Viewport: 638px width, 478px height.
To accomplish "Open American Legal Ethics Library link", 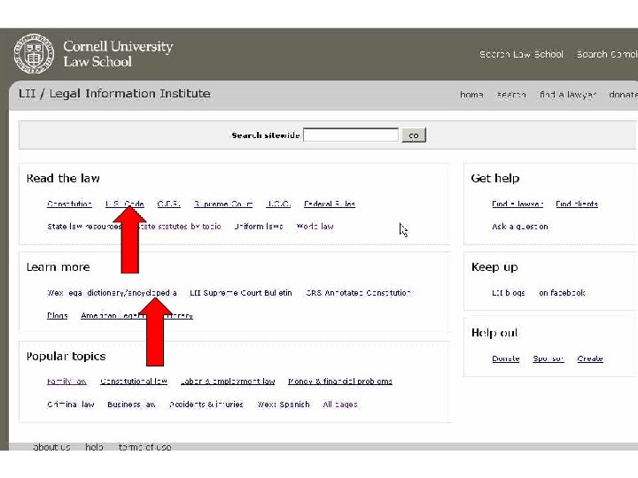I will pos(136,315).
